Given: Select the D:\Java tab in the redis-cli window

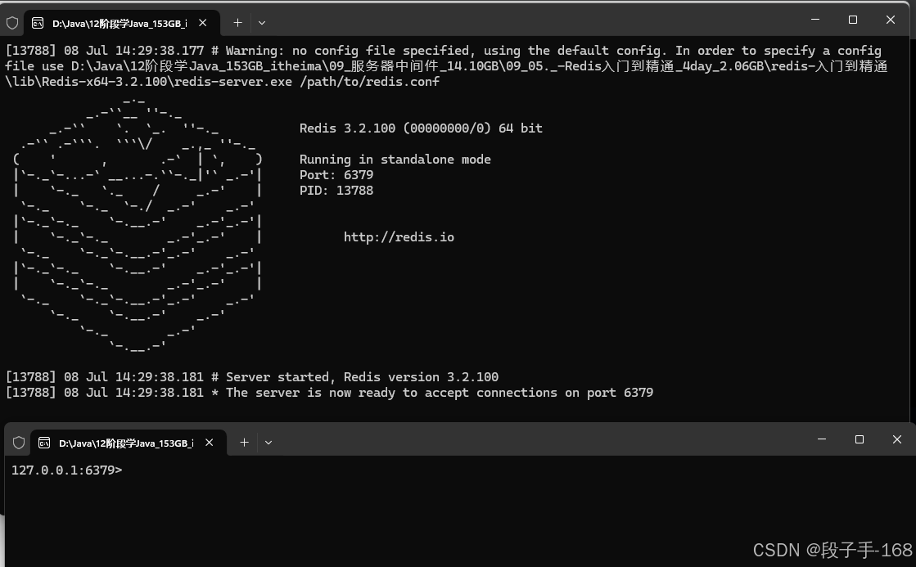Looking at the screenshot, I should 128,443.
